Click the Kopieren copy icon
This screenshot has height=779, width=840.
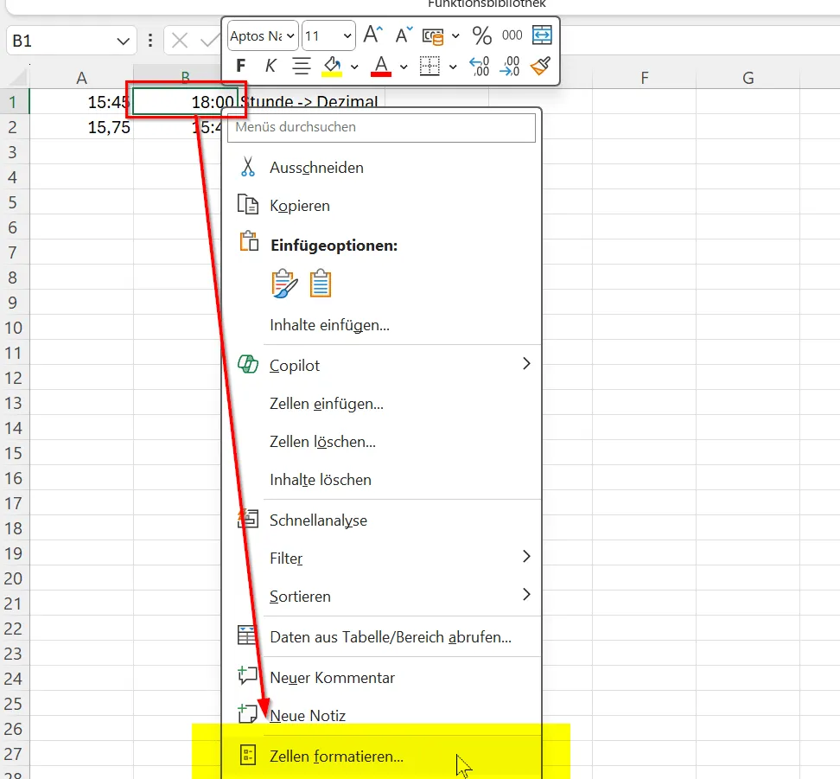[248, 205]
